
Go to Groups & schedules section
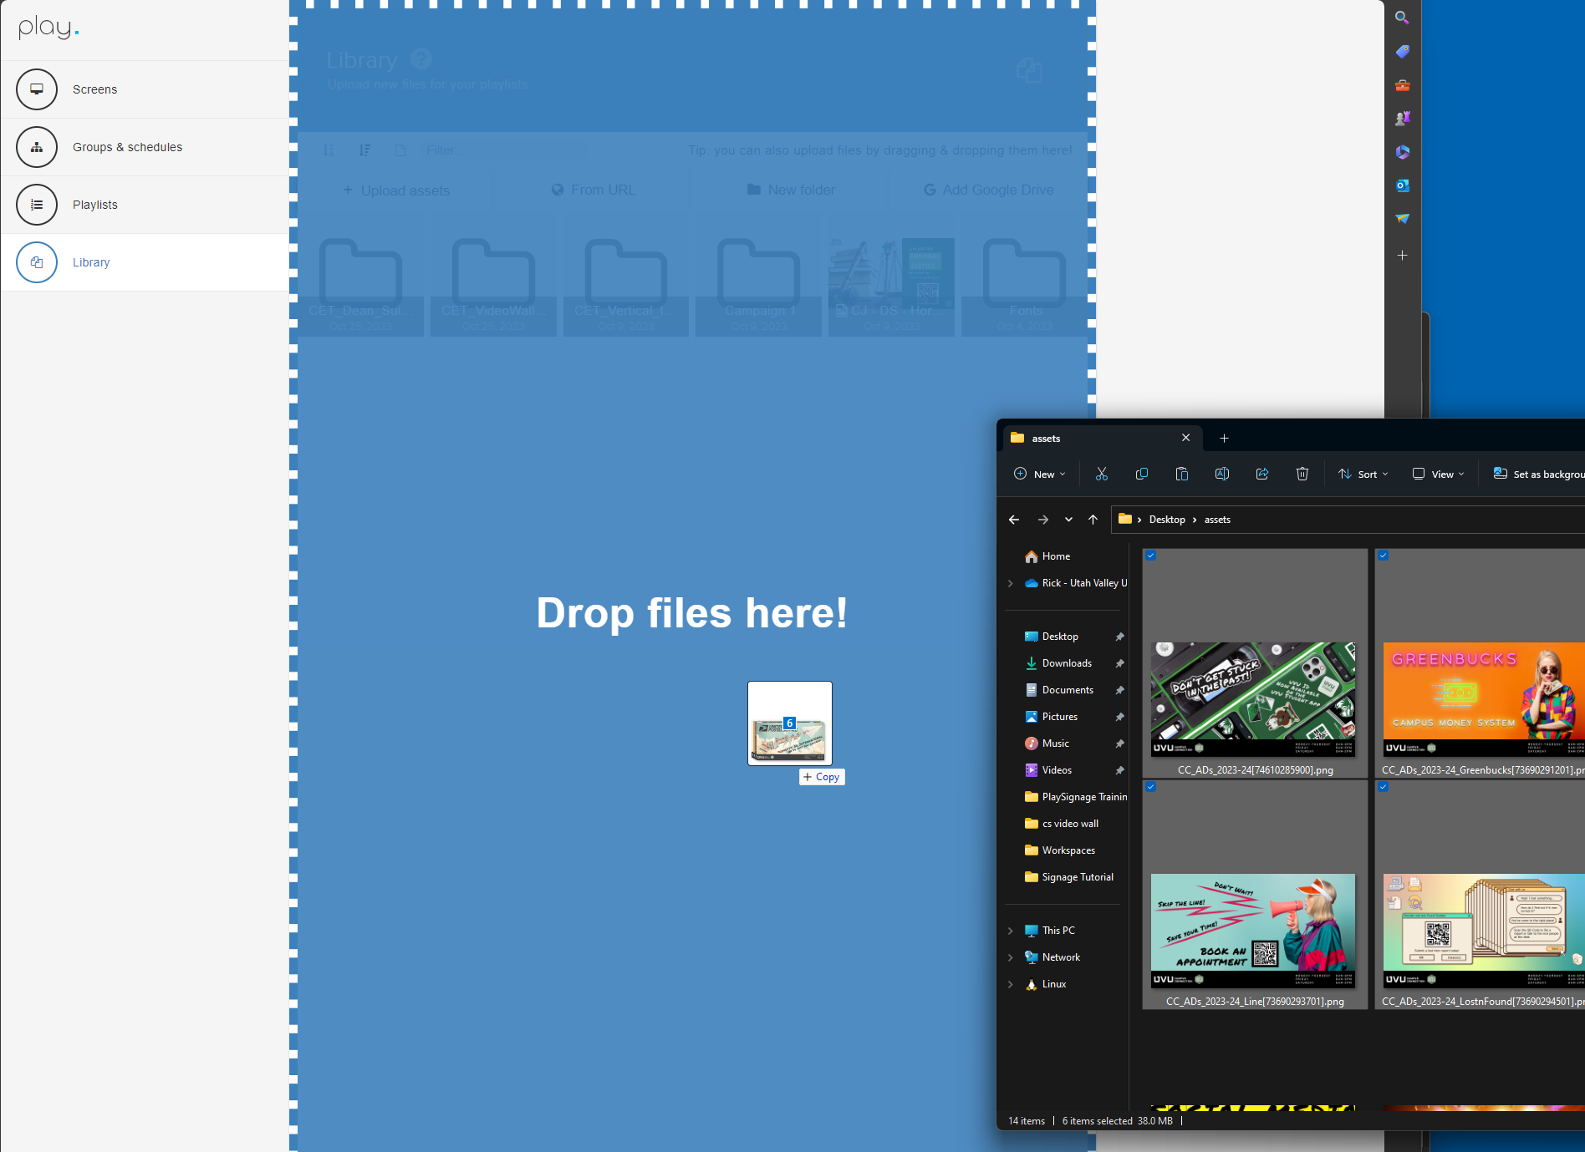click(127, 147)
